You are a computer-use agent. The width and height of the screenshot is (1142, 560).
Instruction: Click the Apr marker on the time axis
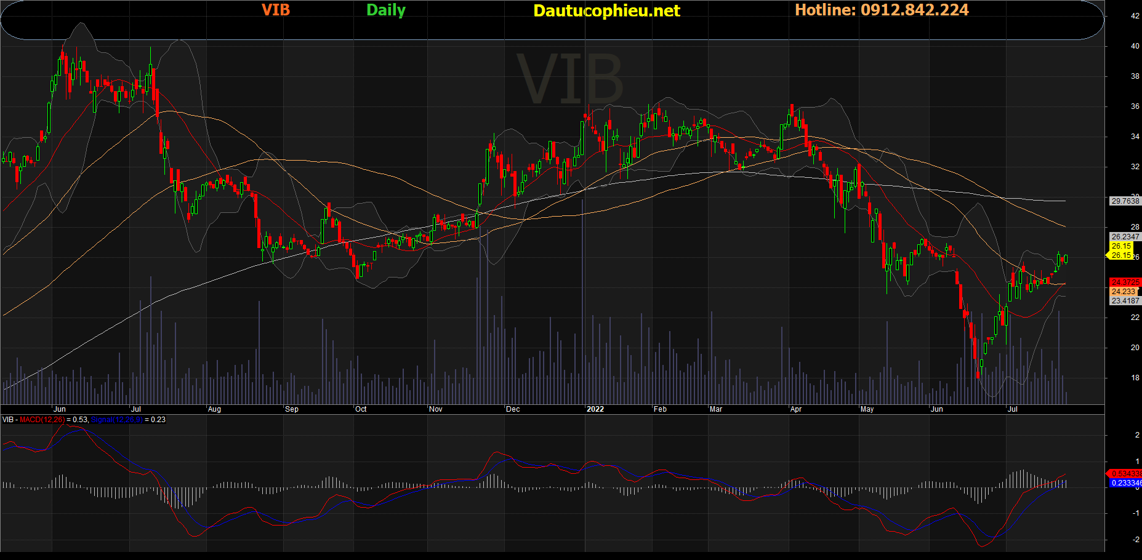click(x=796, y=409)
